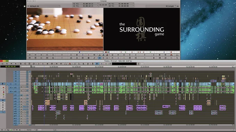Open Timeline fast menu at toolbar start
Viewport: 236px width, 132px height.
tap(2, 64)
